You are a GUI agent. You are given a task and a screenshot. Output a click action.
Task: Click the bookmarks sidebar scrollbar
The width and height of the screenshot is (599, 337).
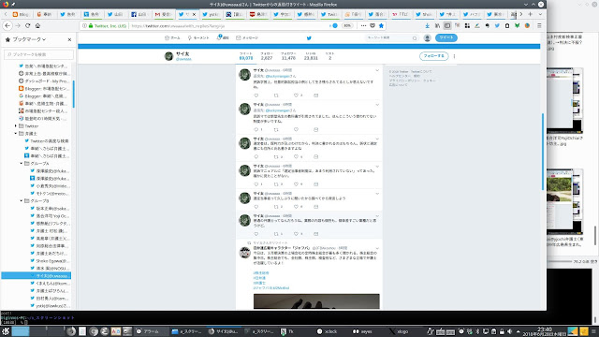73,94
